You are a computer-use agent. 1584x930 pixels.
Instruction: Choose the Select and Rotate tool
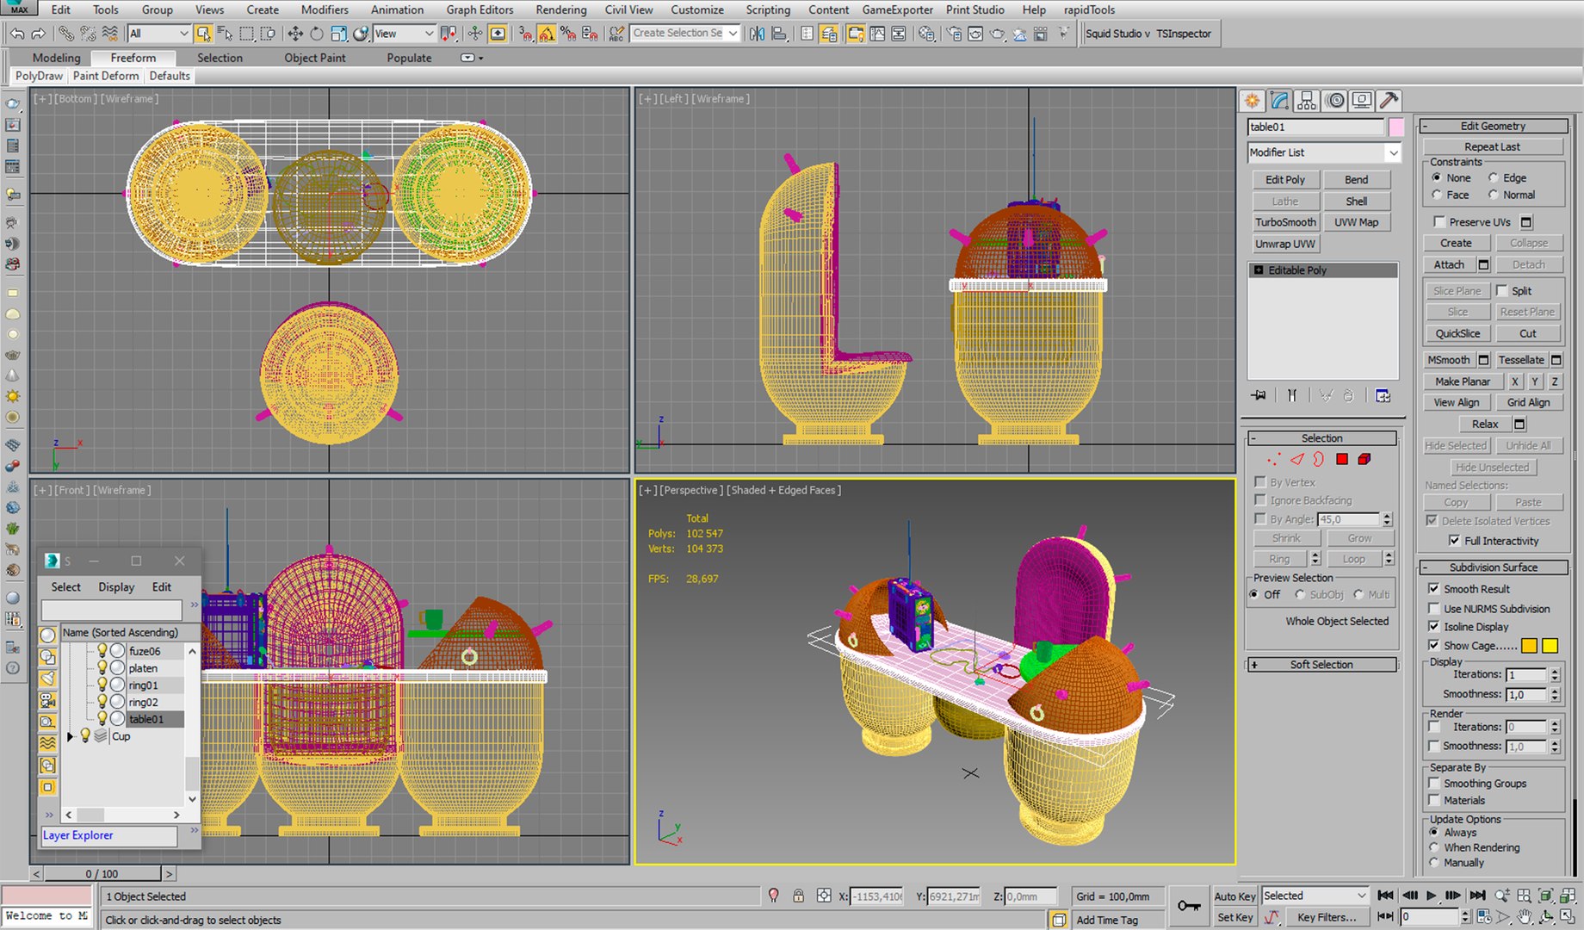coord(316,34)
